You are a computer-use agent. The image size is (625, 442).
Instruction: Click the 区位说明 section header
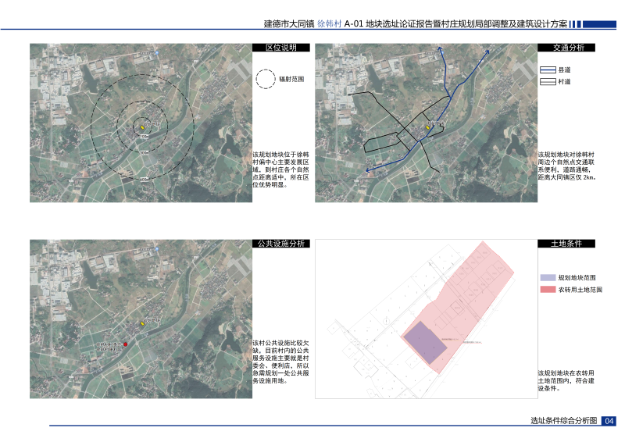(281, 48)
